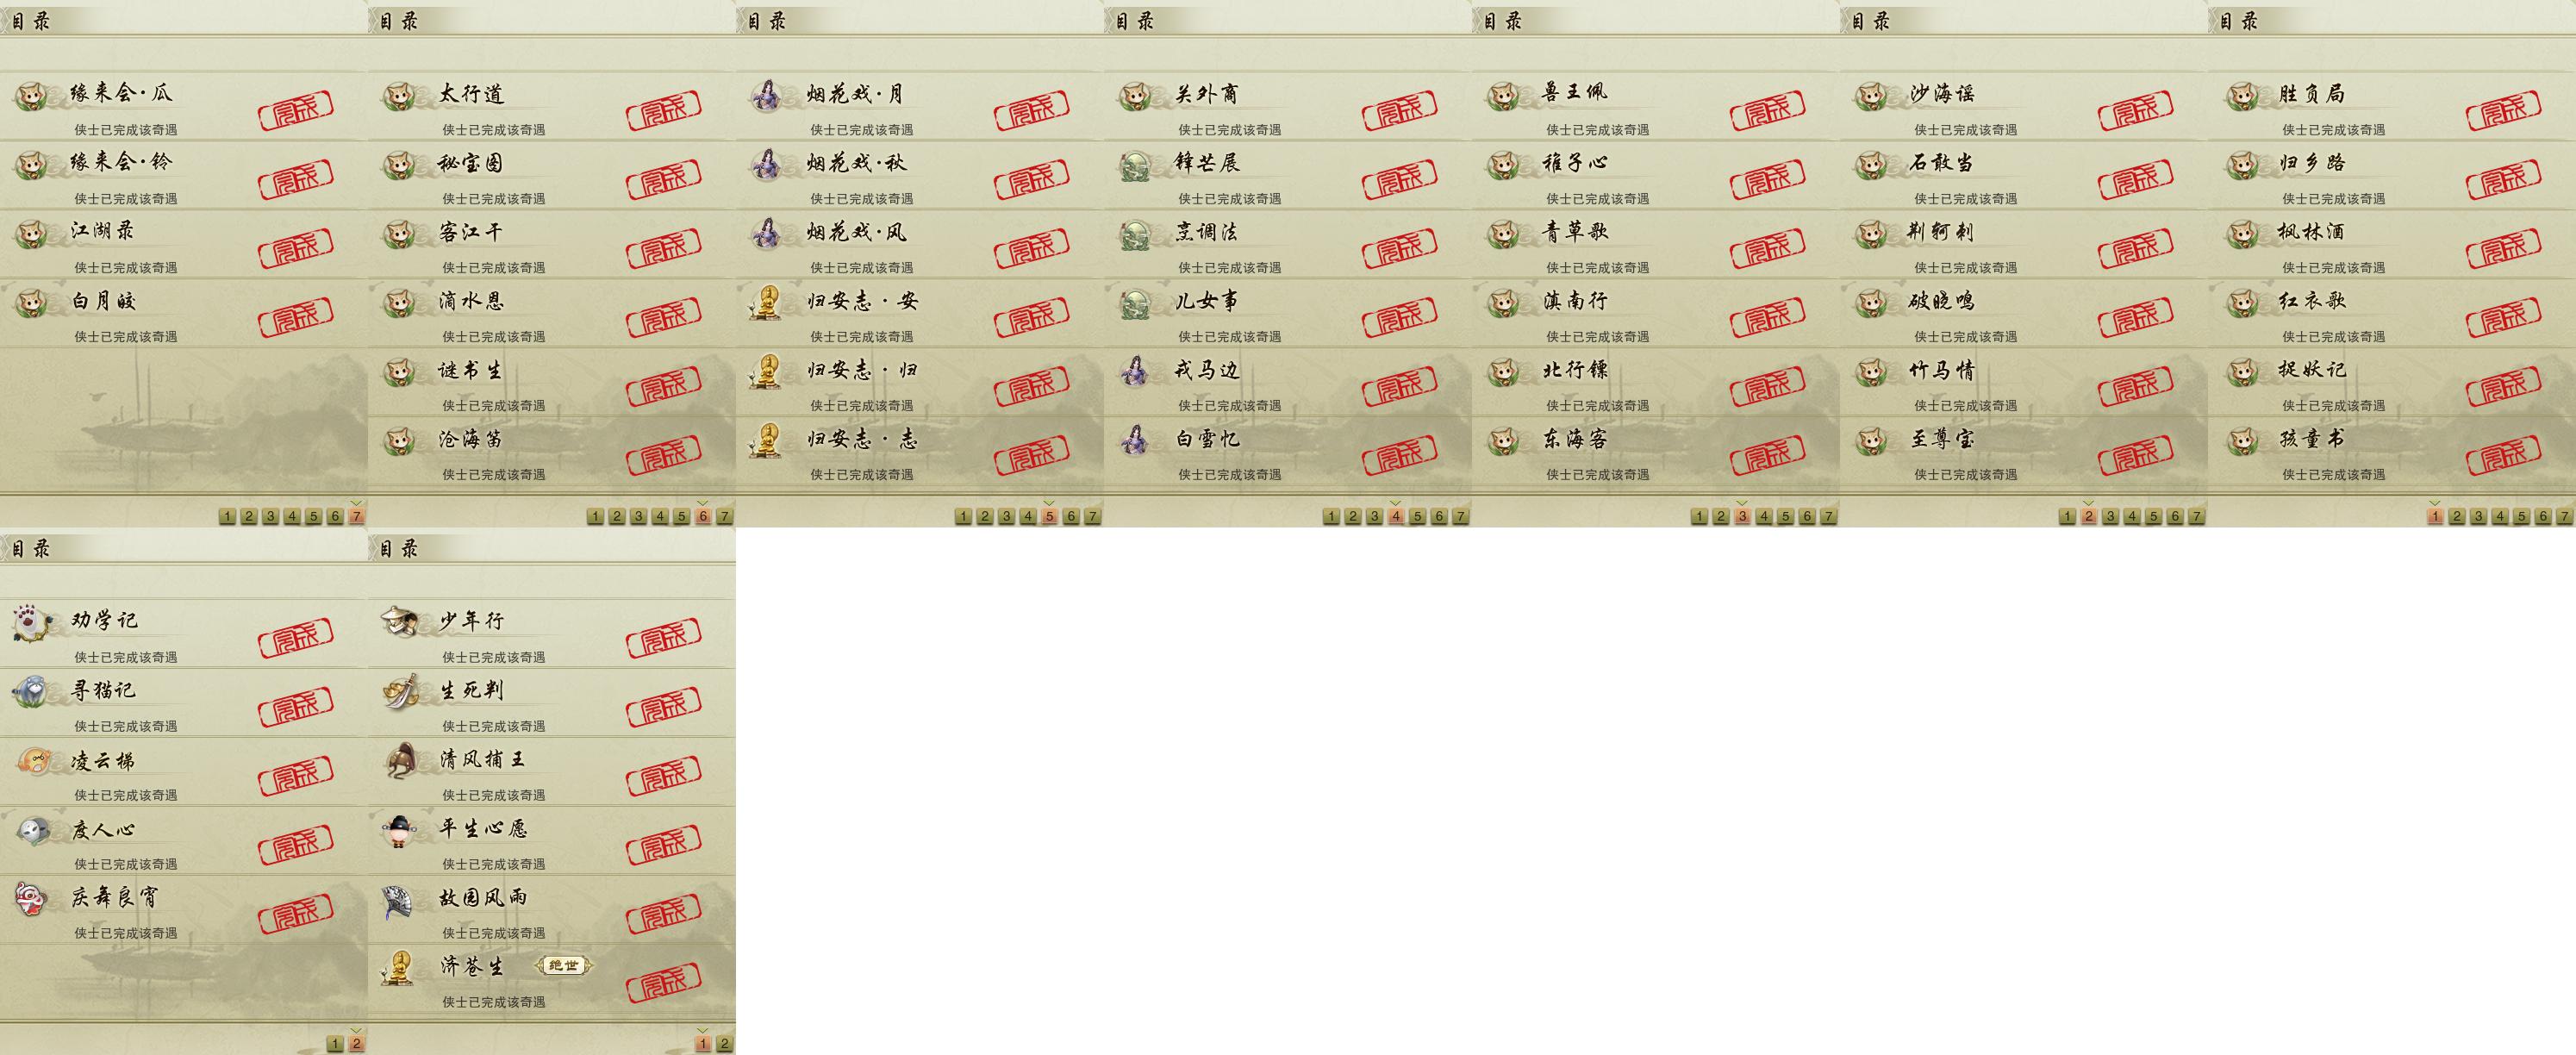Select page 7 in the 胜负局 catalog panel
The image size is (2576, 1055).
pos(2563,516)
